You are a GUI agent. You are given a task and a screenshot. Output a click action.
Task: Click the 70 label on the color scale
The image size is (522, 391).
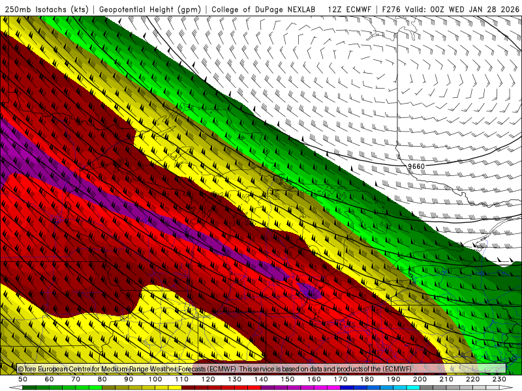click(76, 379)
